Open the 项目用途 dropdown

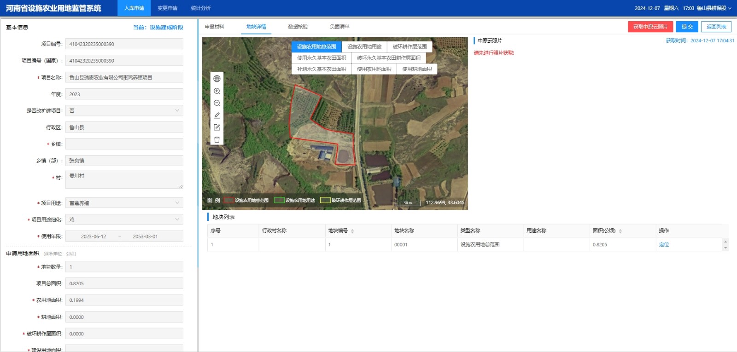124,203
